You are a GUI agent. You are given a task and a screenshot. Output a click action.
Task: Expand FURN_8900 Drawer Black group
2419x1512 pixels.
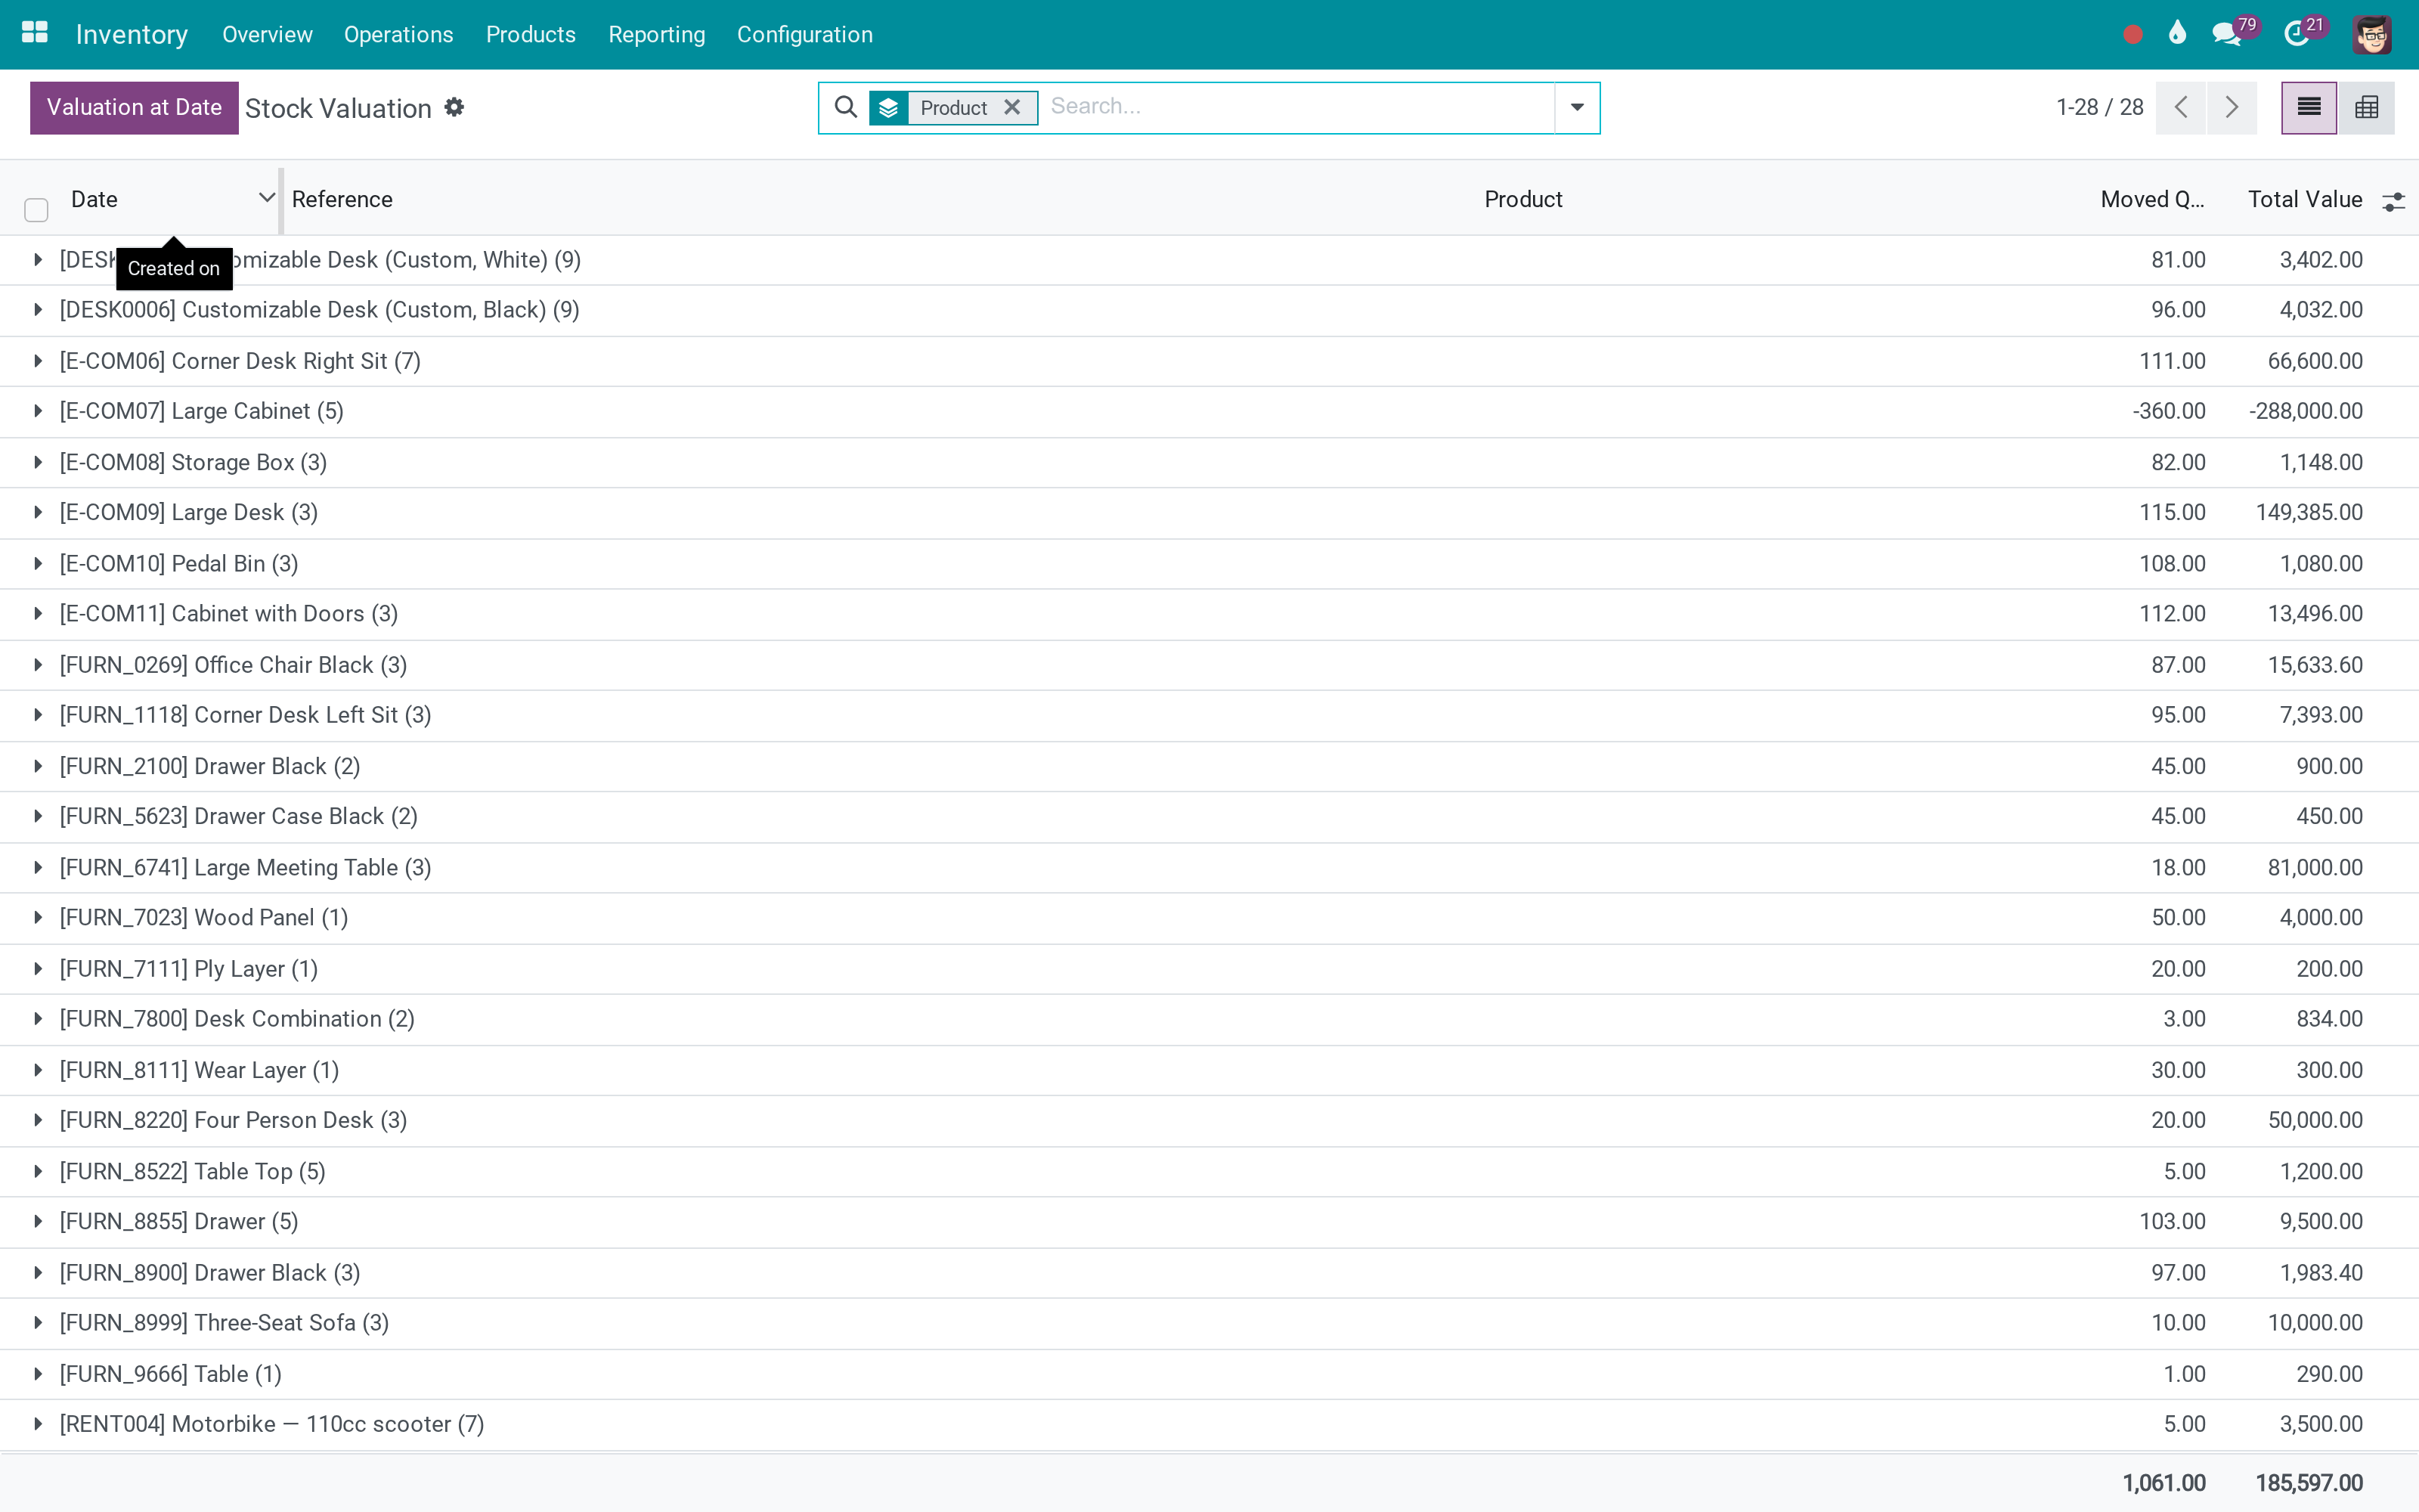coord(38,1272)
